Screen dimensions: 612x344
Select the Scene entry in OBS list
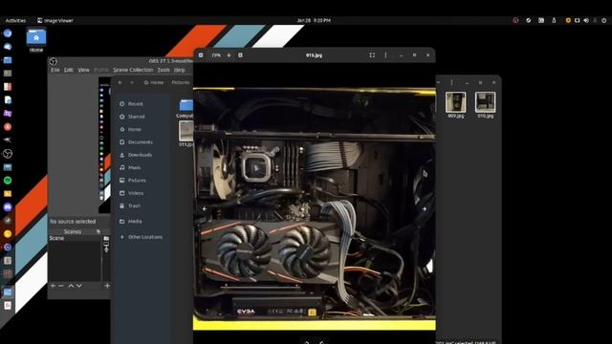[x=75, y=238]
